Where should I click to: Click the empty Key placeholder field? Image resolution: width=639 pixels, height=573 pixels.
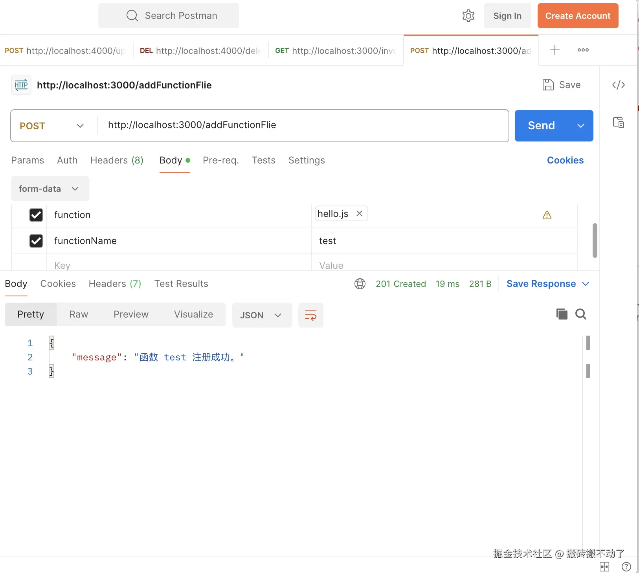coord(179,263)
